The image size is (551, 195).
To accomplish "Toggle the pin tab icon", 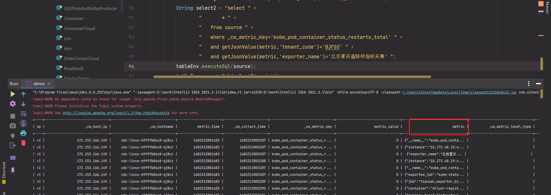I will [x=13, y=170].
